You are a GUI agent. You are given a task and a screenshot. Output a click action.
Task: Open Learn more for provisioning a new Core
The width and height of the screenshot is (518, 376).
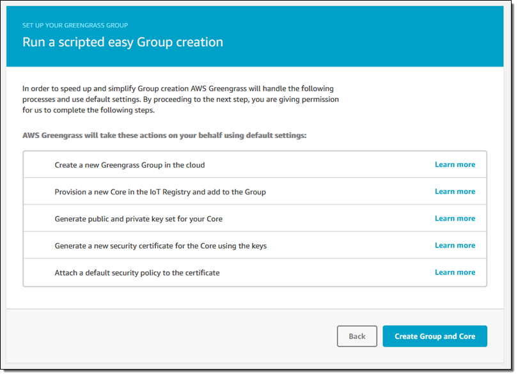[455, 191]
